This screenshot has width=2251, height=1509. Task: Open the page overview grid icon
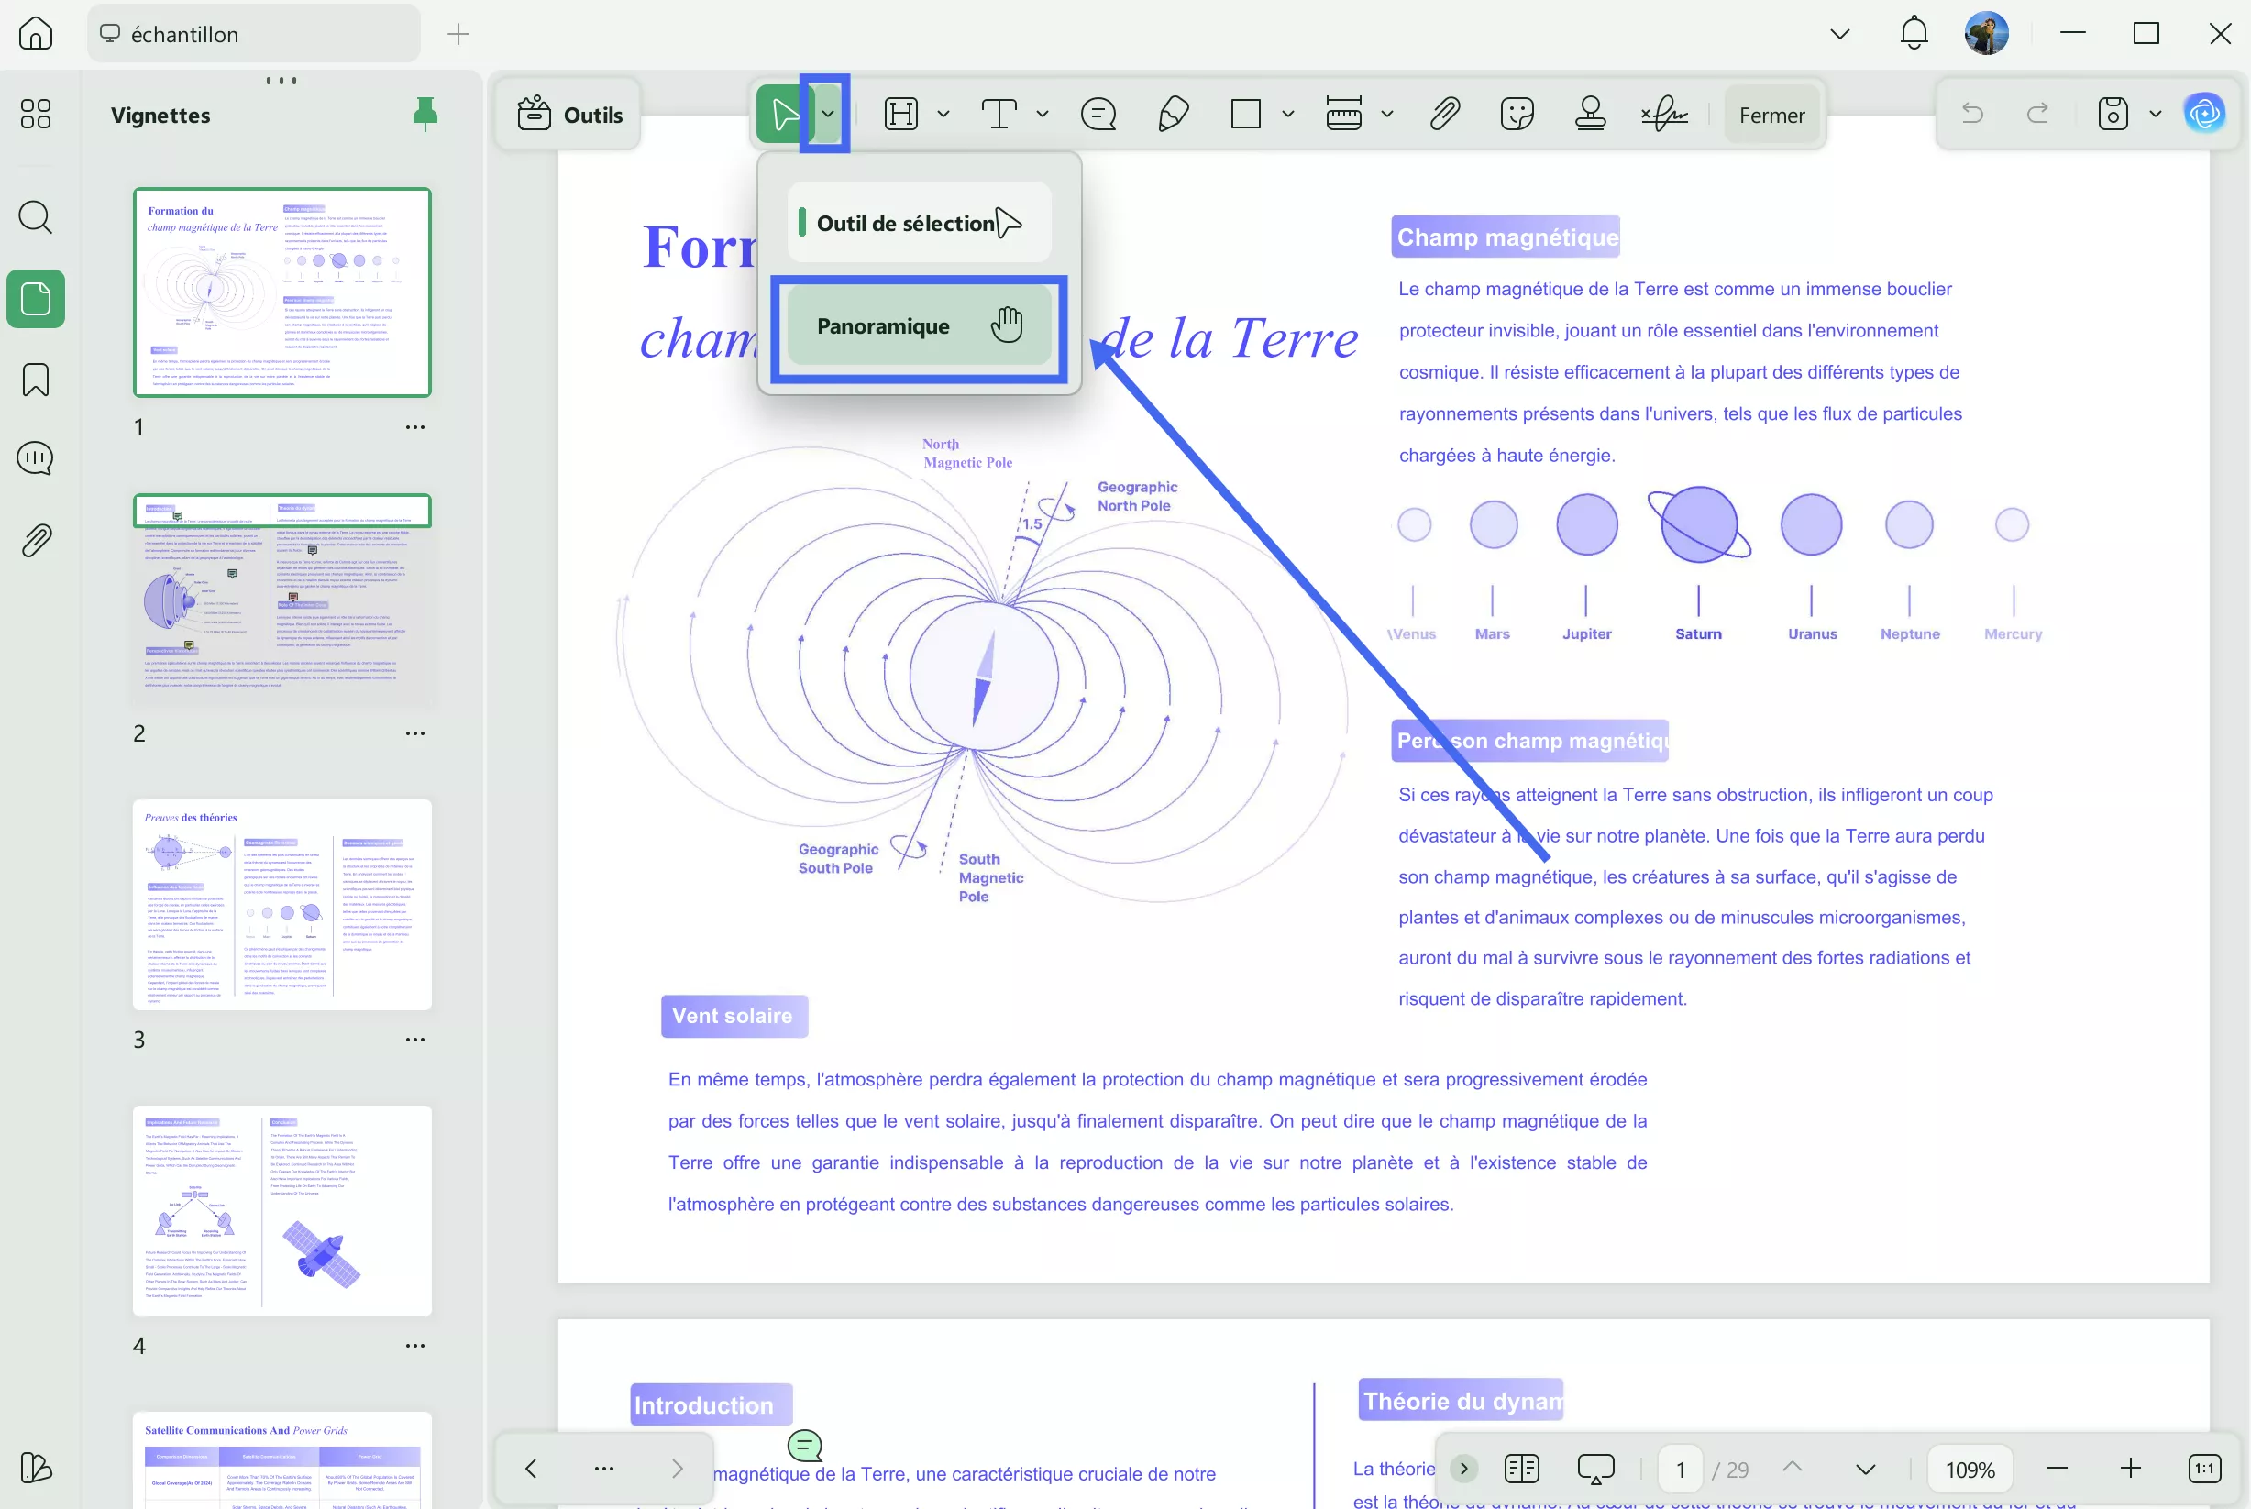tap(36, 114)
